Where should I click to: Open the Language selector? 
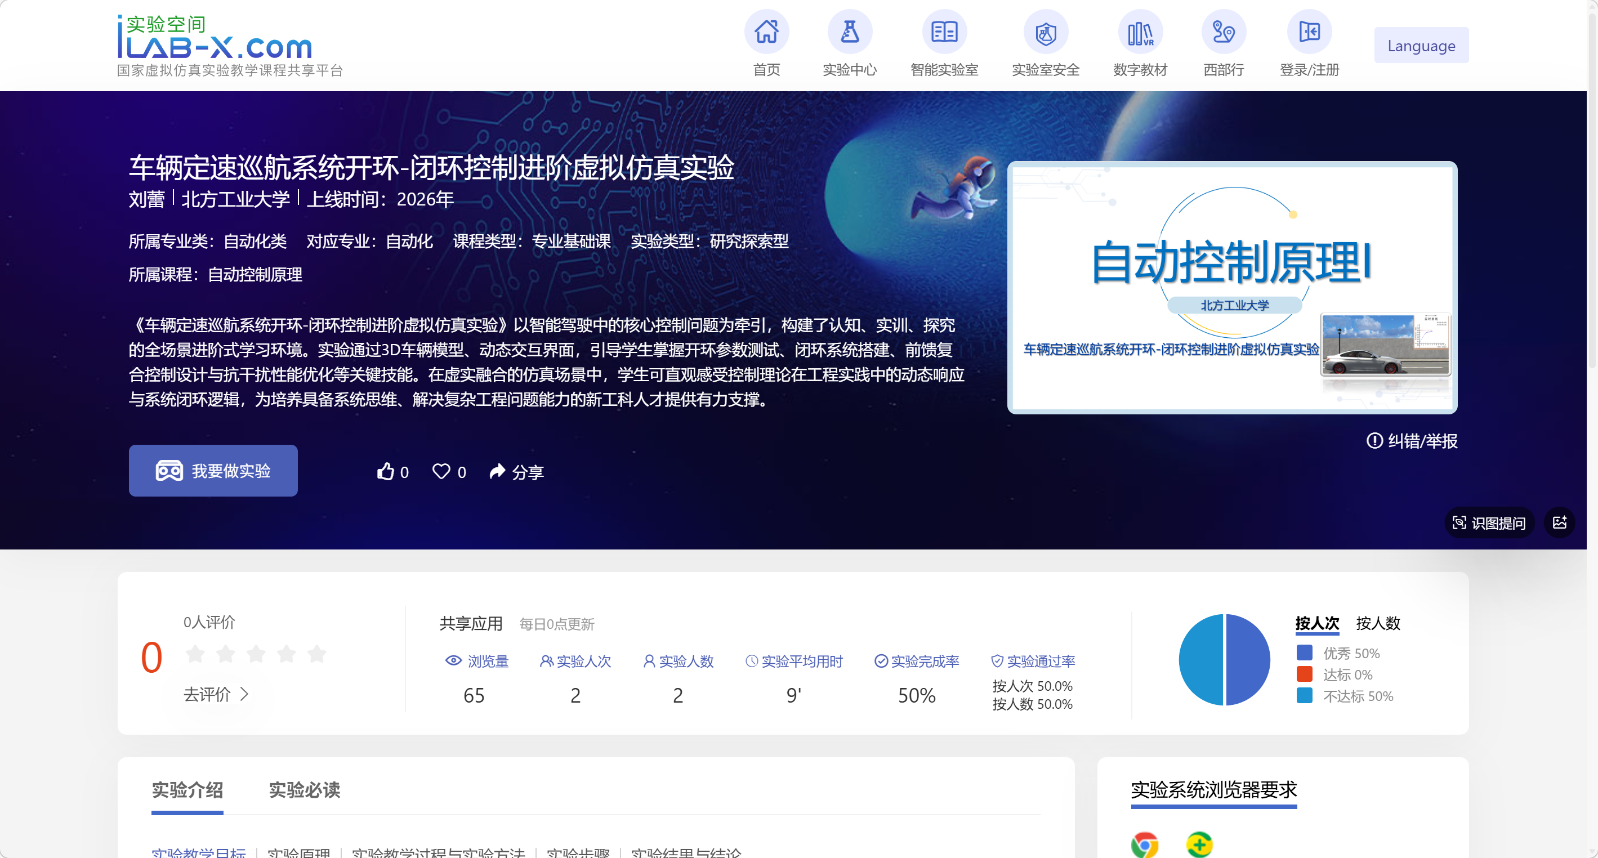pyautogui.click(x=1421, y=45)
